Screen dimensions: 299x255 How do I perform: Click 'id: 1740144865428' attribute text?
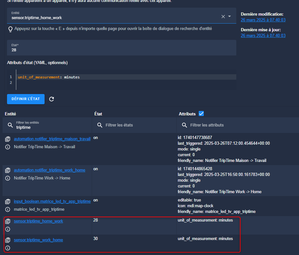[x=195, y=169]
